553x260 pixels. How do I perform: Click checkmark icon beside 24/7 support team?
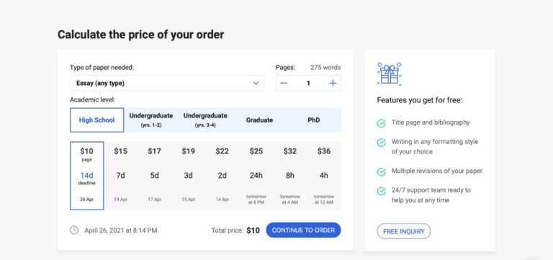pos(381,191)
